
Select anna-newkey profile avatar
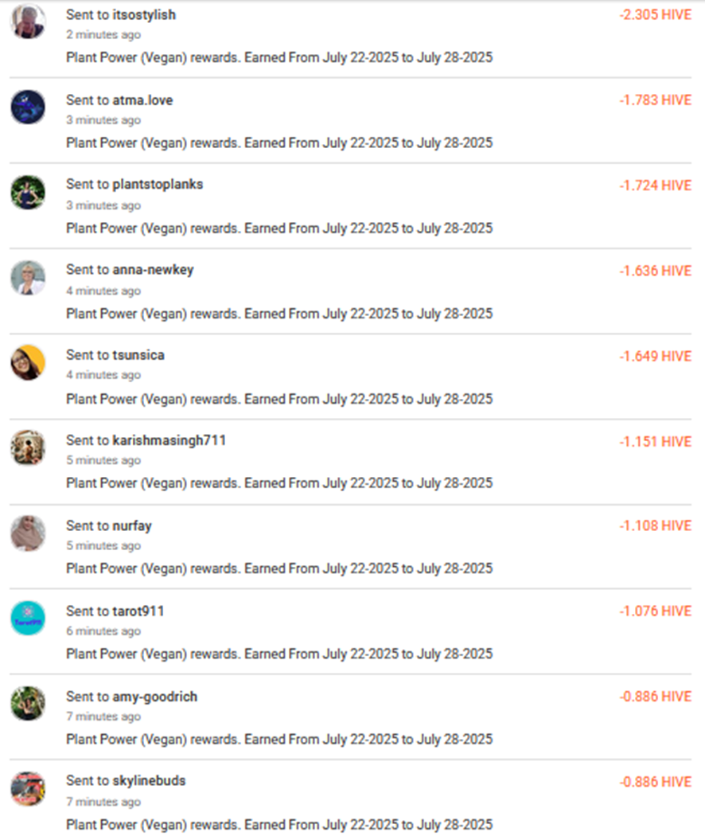[28, 277]
